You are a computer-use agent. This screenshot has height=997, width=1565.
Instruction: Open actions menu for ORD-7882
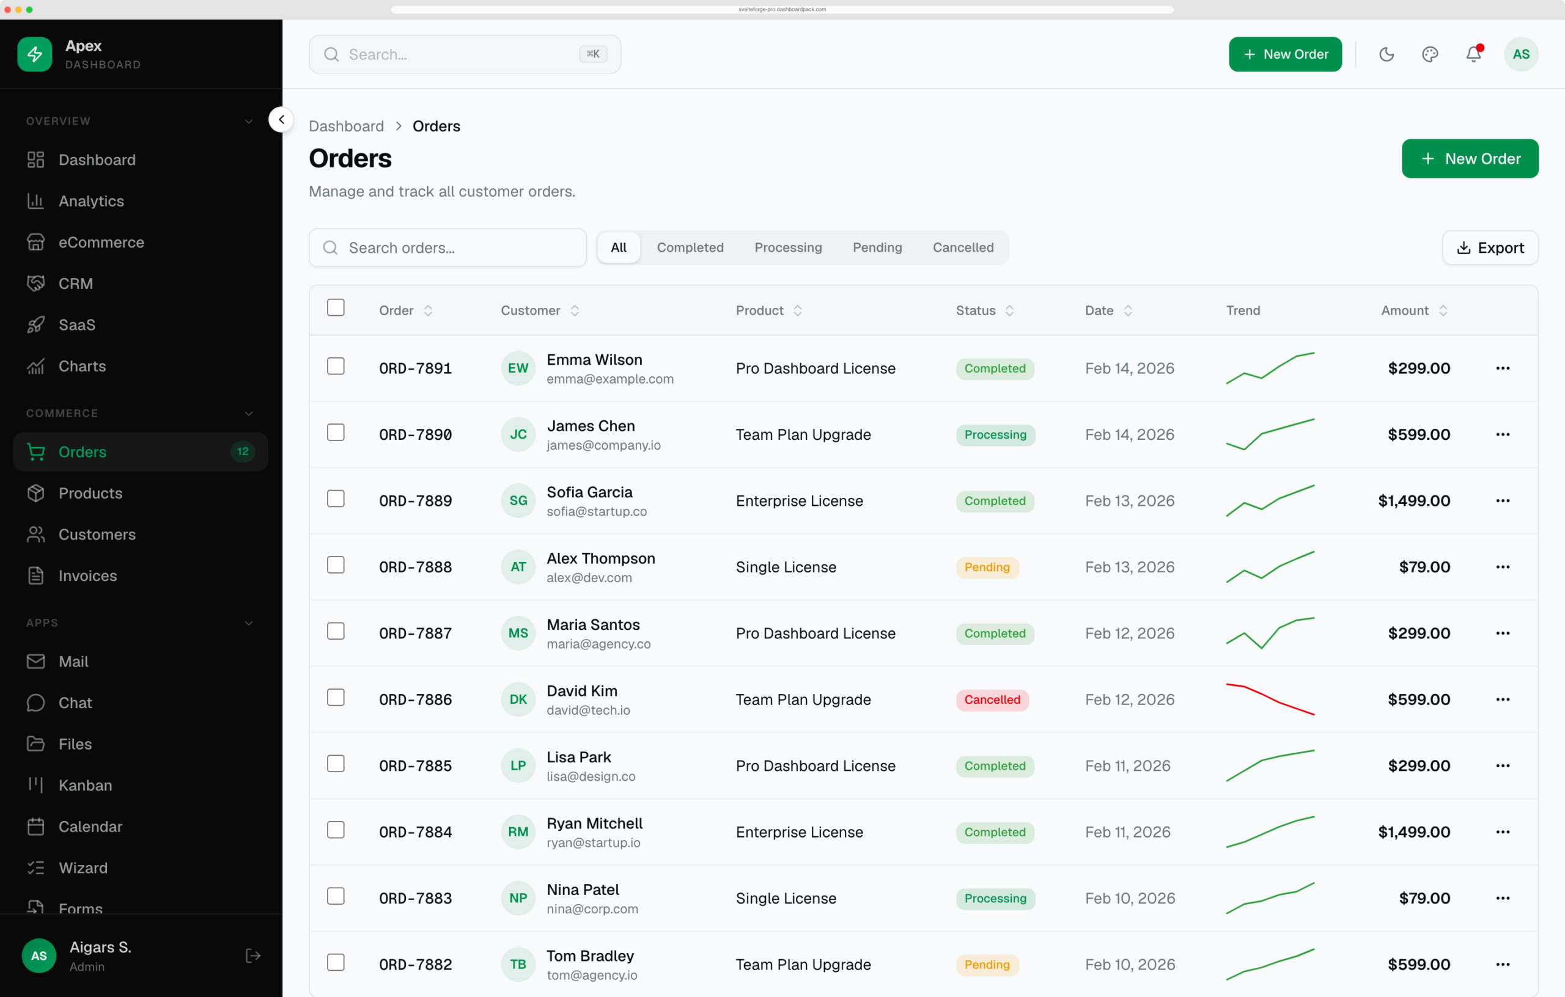pos(1503,965)
